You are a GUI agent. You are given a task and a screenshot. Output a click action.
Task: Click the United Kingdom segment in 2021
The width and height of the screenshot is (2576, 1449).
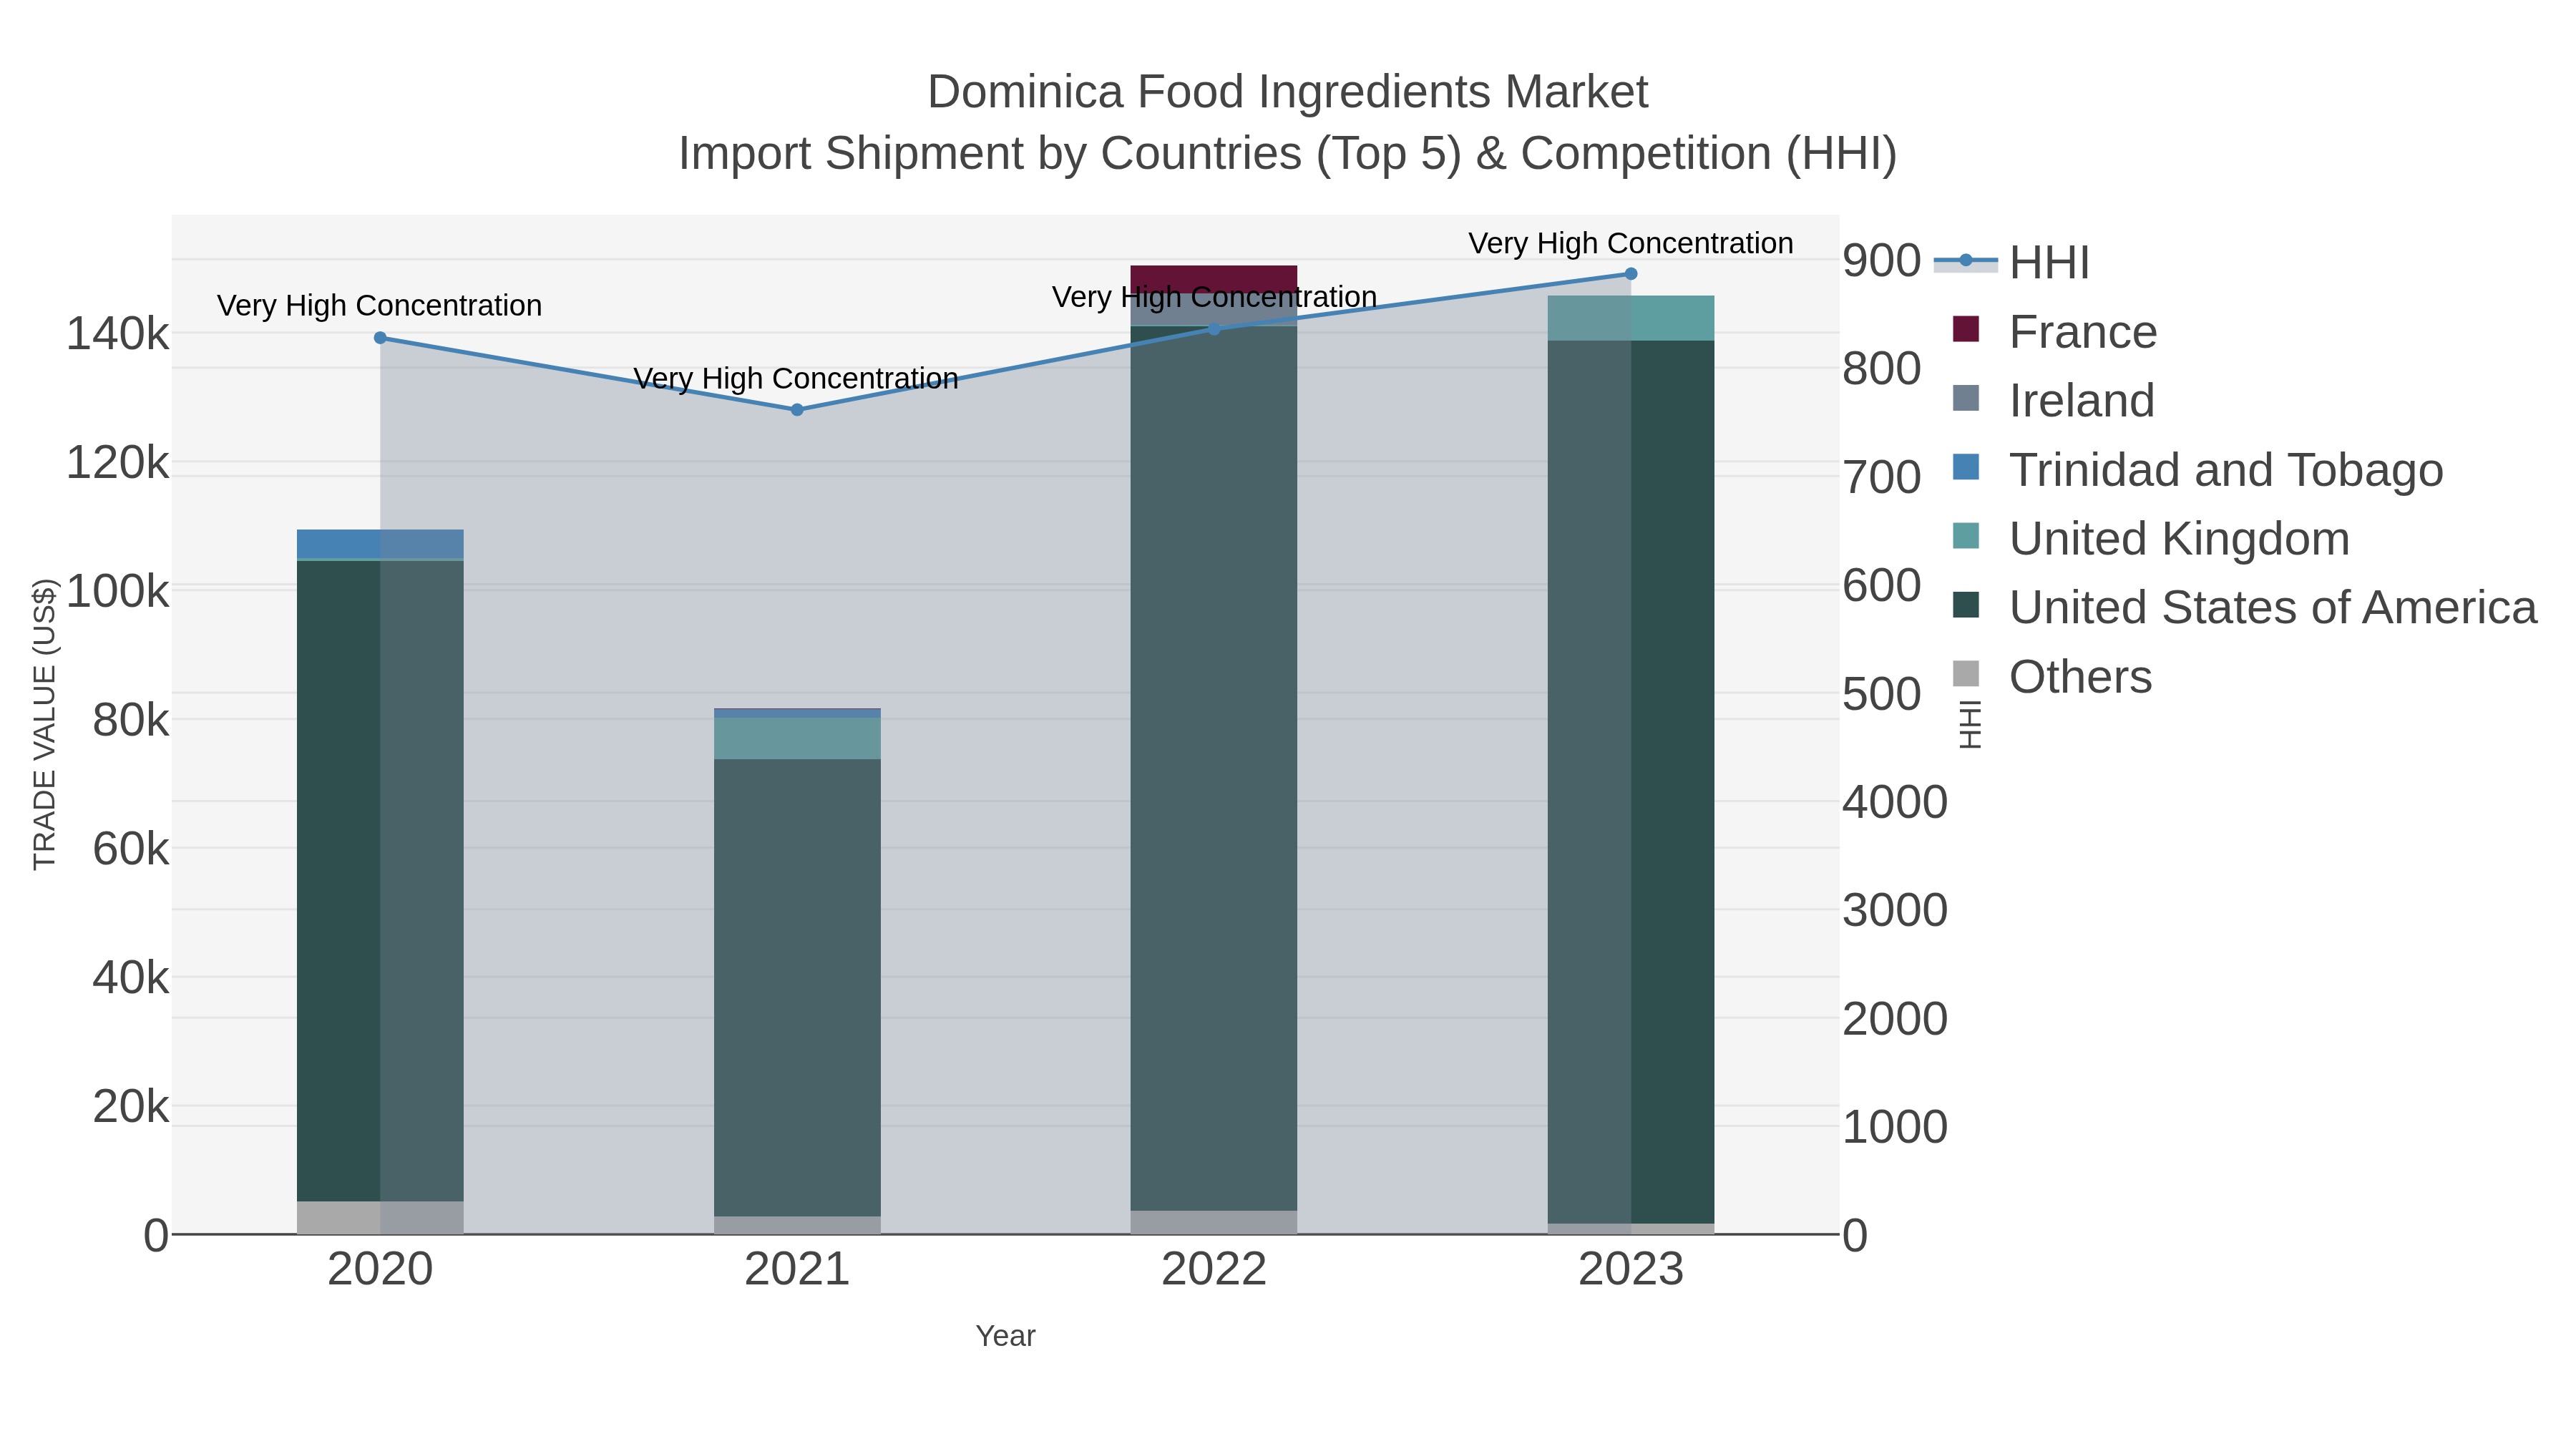point(797,738)
